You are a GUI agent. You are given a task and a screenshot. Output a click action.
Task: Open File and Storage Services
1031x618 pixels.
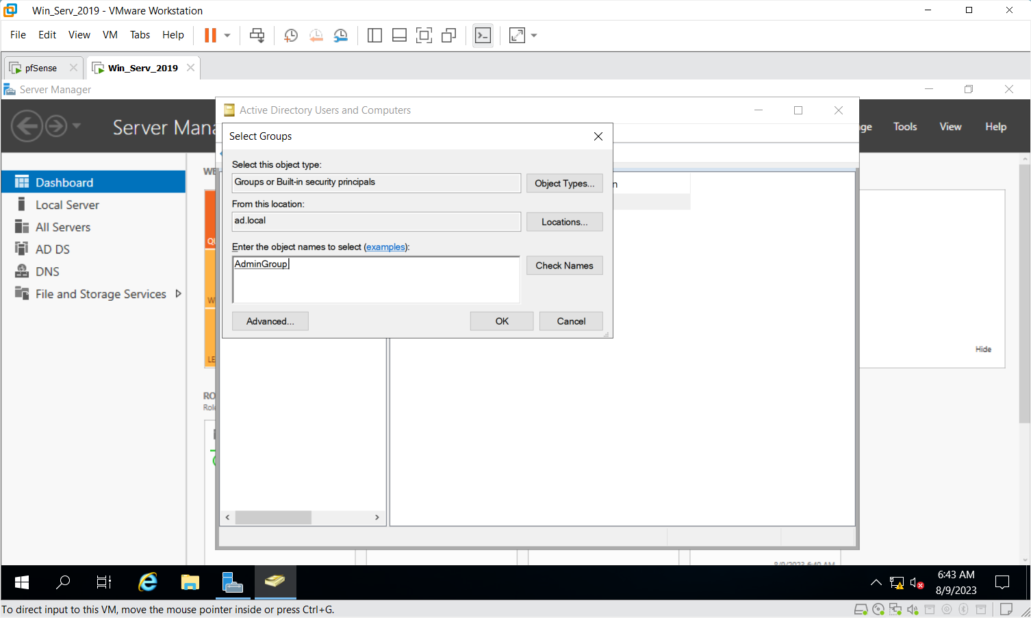(93, 294)
